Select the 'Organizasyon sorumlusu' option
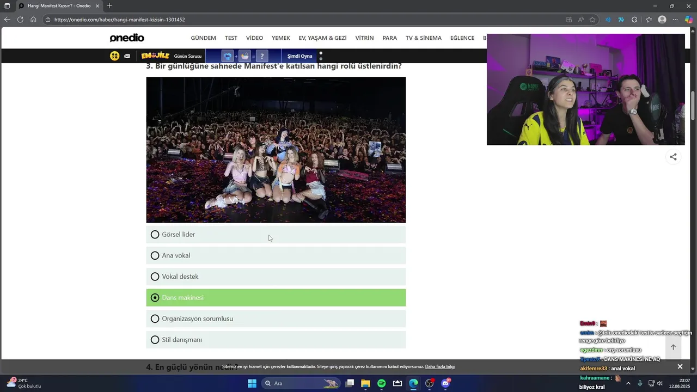Viewport: 697px width, 392px height. 276,319
